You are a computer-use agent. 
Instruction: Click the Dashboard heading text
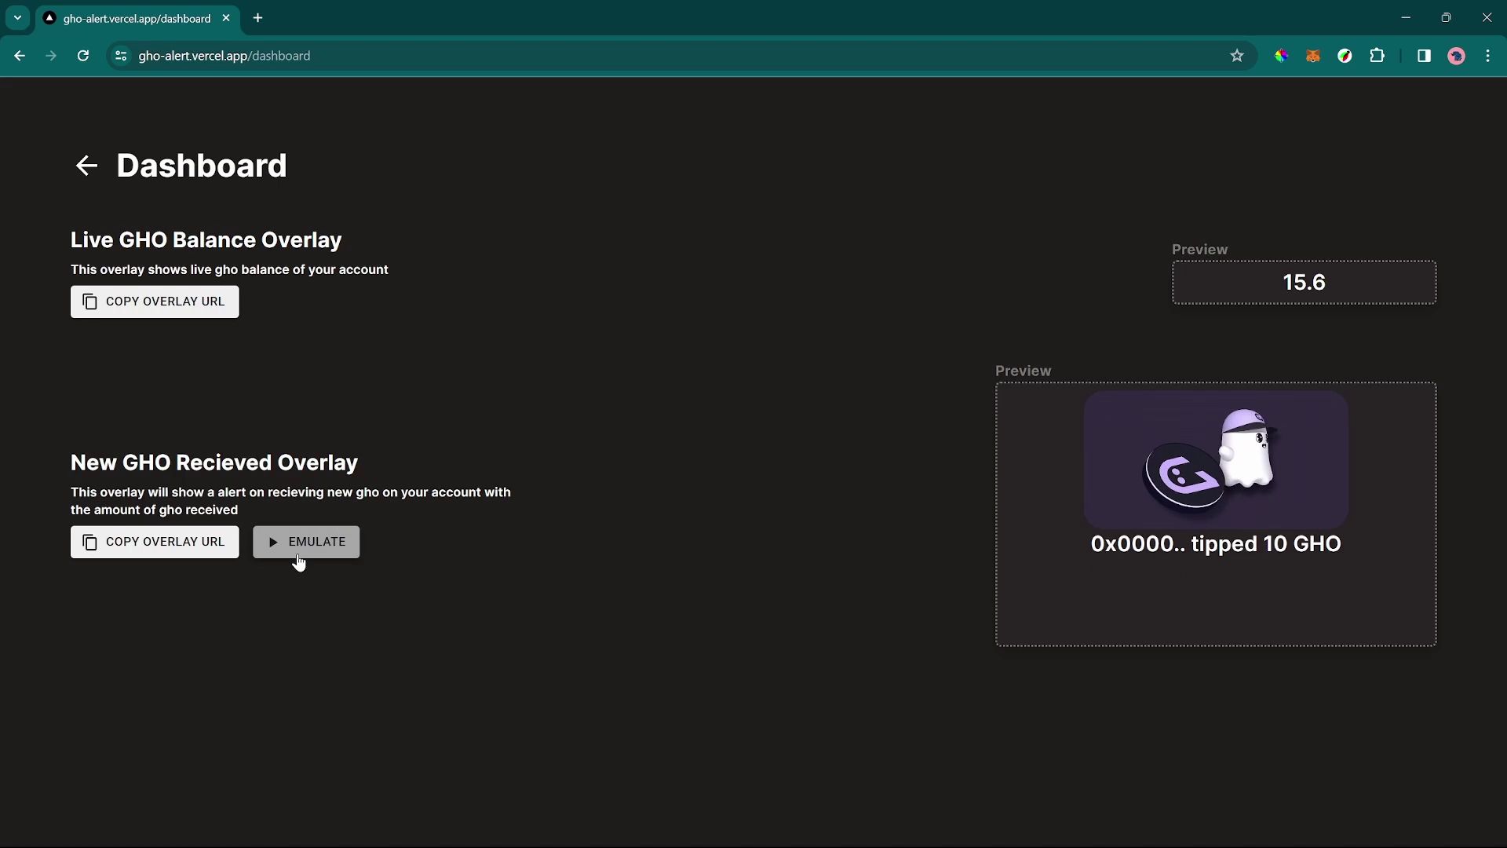(x=202, y=166)
